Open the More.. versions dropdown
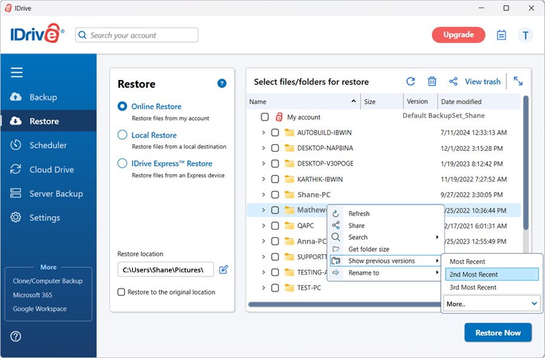Image resolution: width=545 pixels, height=358 pixels. pos(491,303)
